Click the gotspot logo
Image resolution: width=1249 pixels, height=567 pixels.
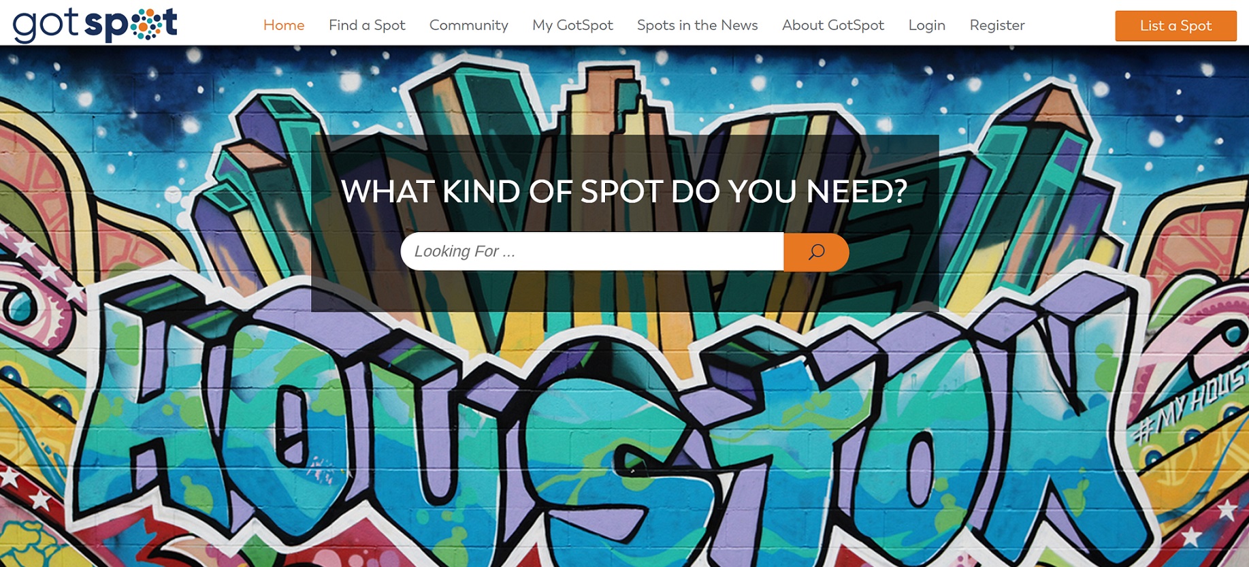[95, 25]
